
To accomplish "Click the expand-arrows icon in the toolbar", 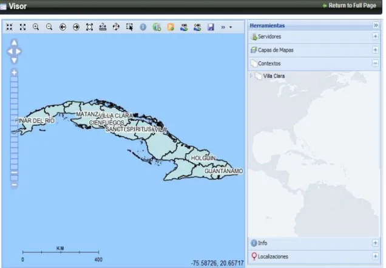I will click(22, 27).
